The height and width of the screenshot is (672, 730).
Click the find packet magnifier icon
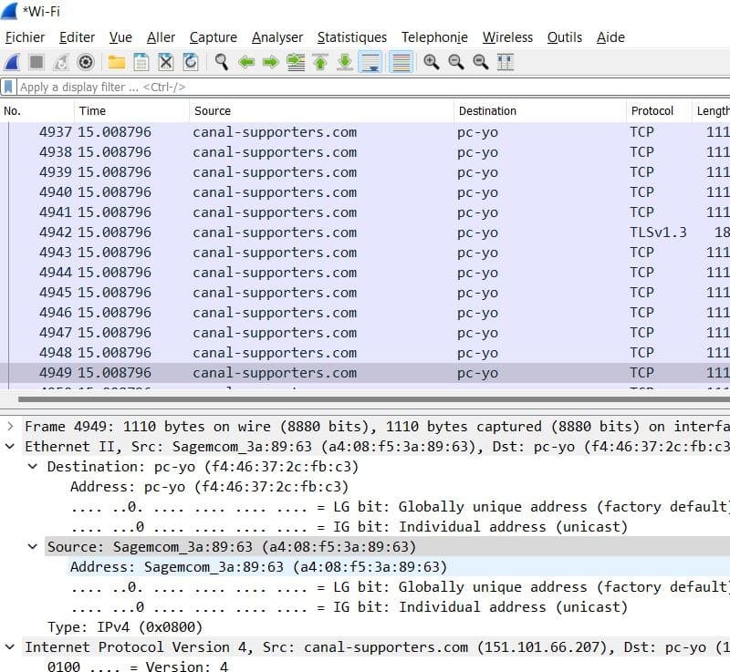click(221, 62)
